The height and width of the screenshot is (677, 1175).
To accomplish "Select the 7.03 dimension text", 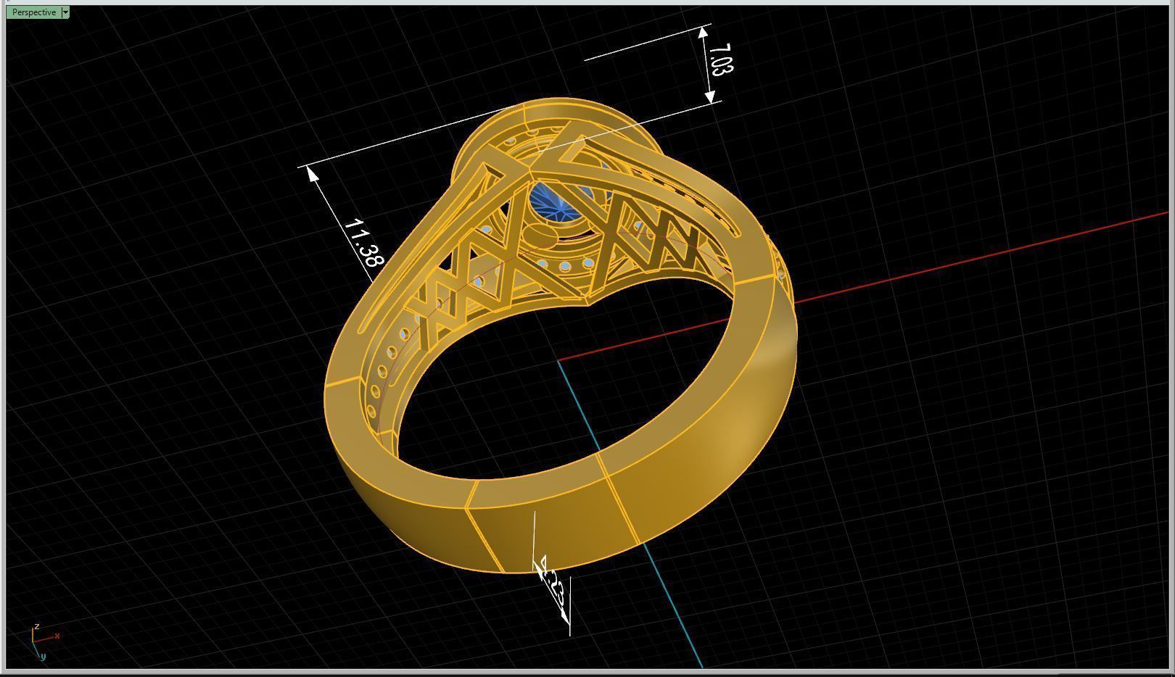I will [721, 59].
